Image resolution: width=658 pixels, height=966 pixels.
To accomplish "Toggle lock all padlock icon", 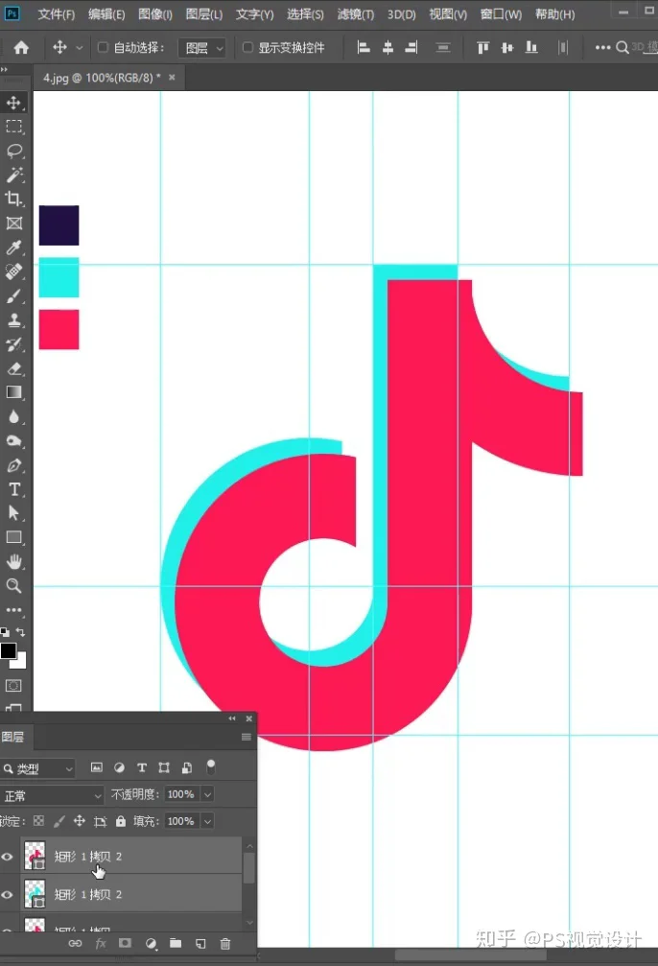I will (121, 820).
